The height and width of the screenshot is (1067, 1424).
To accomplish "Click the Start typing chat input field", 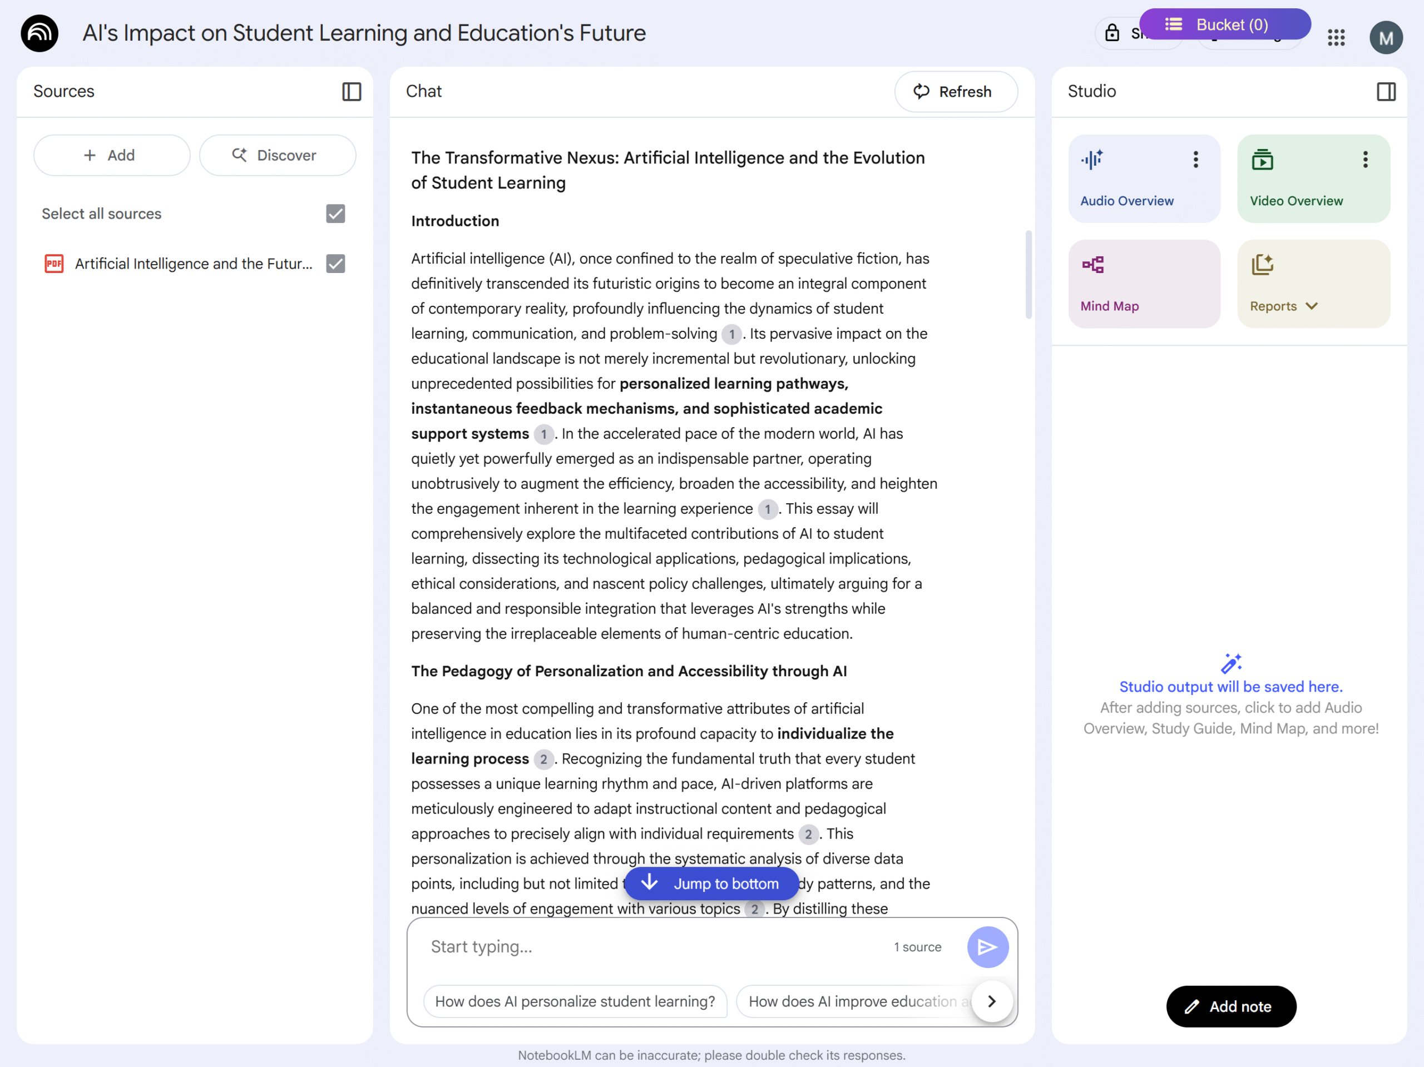I will pos(656,947).
